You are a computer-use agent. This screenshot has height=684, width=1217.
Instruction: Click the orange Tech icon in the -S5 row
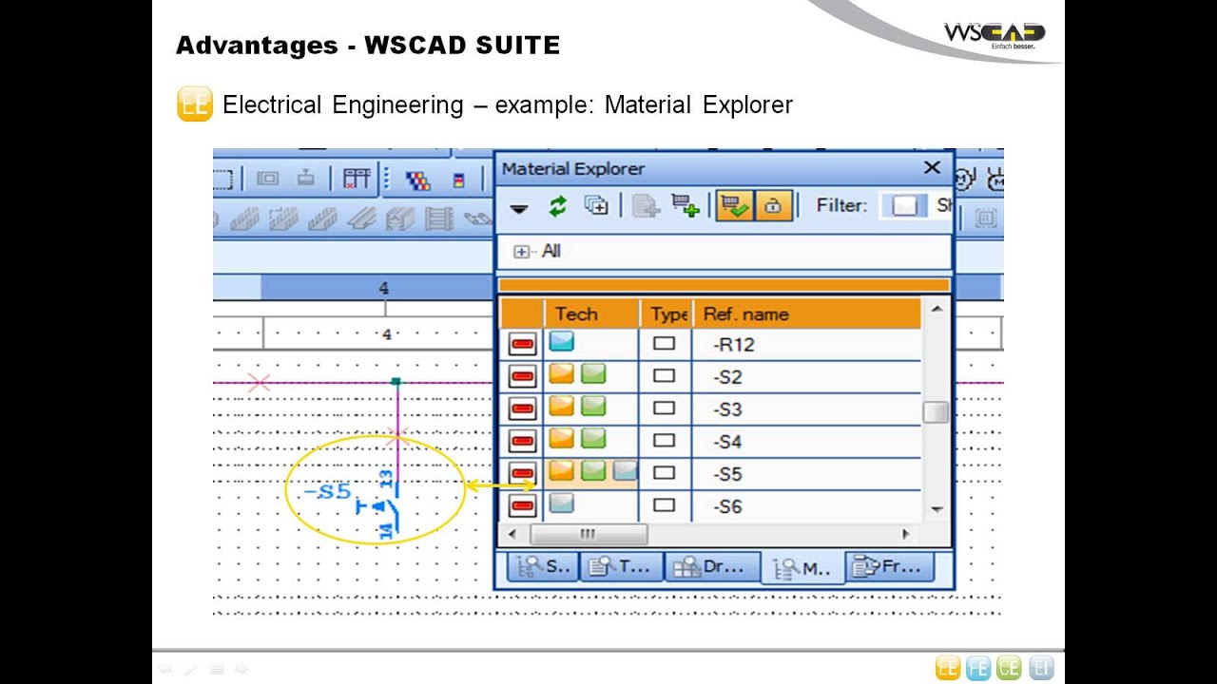562,470
